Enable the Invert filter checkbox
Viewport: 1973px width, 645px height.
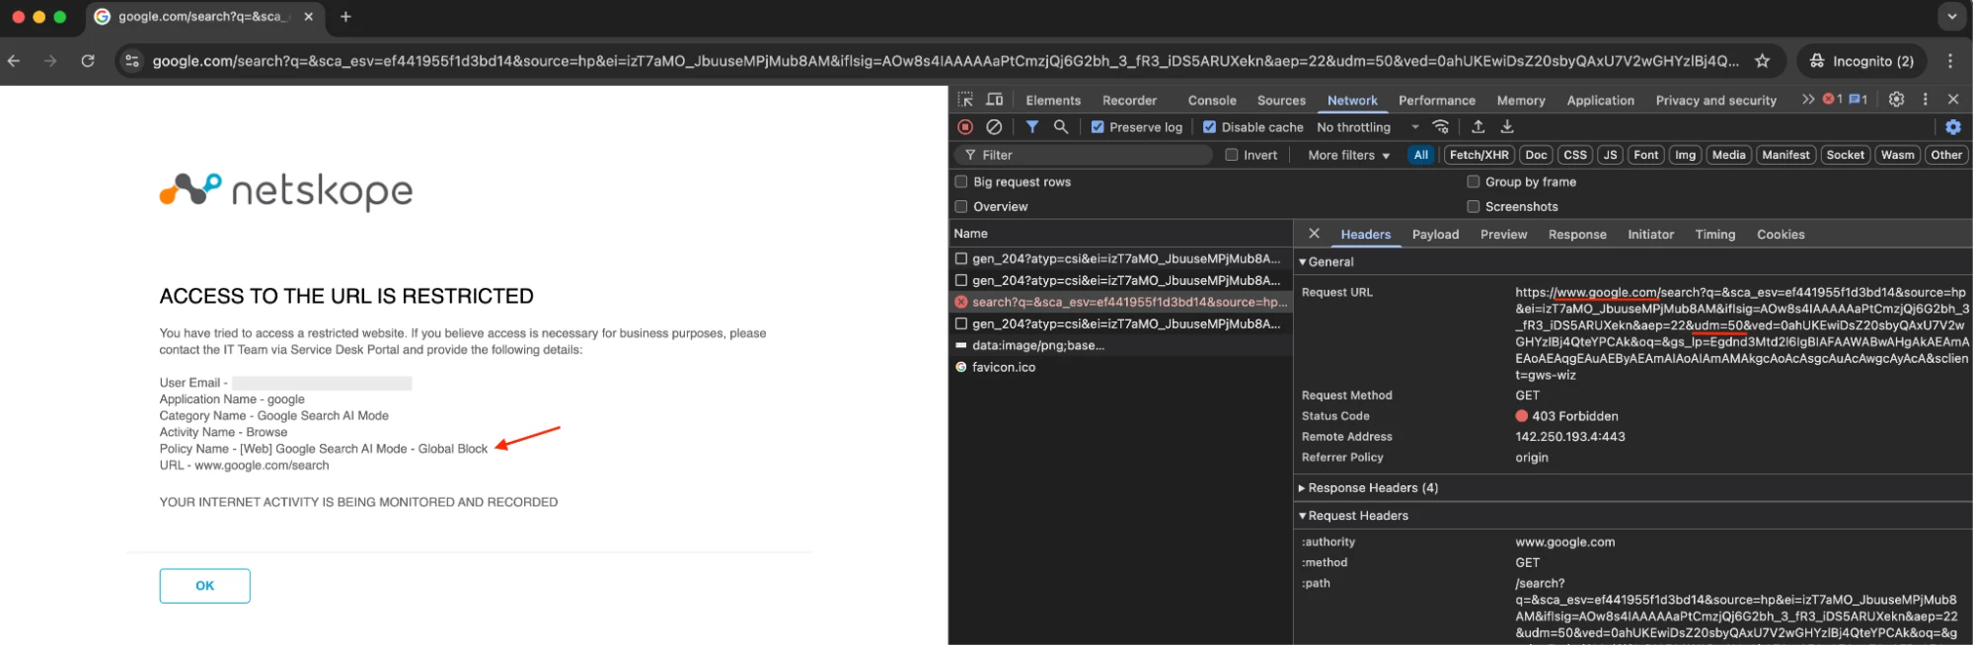tap(1232, 155)
